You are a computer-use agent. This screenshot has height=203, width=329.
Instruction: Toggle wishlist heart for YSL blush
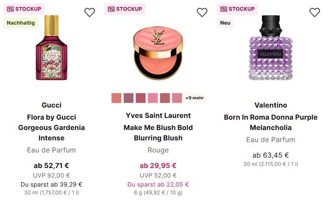[202, 13]
